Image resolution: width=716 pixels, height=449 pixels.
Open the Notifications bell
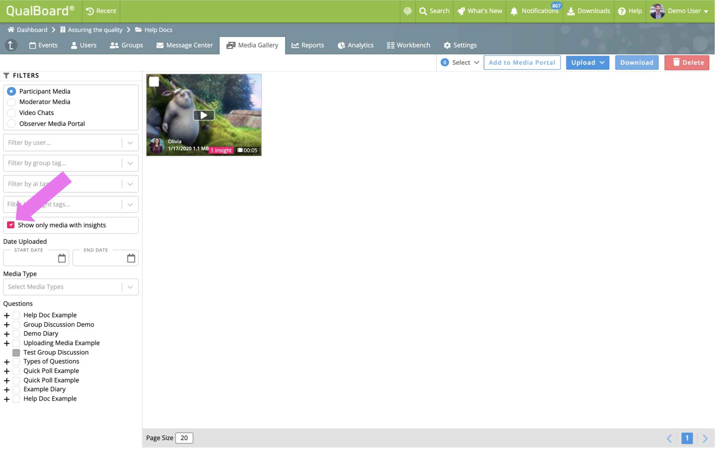[514, 11]
